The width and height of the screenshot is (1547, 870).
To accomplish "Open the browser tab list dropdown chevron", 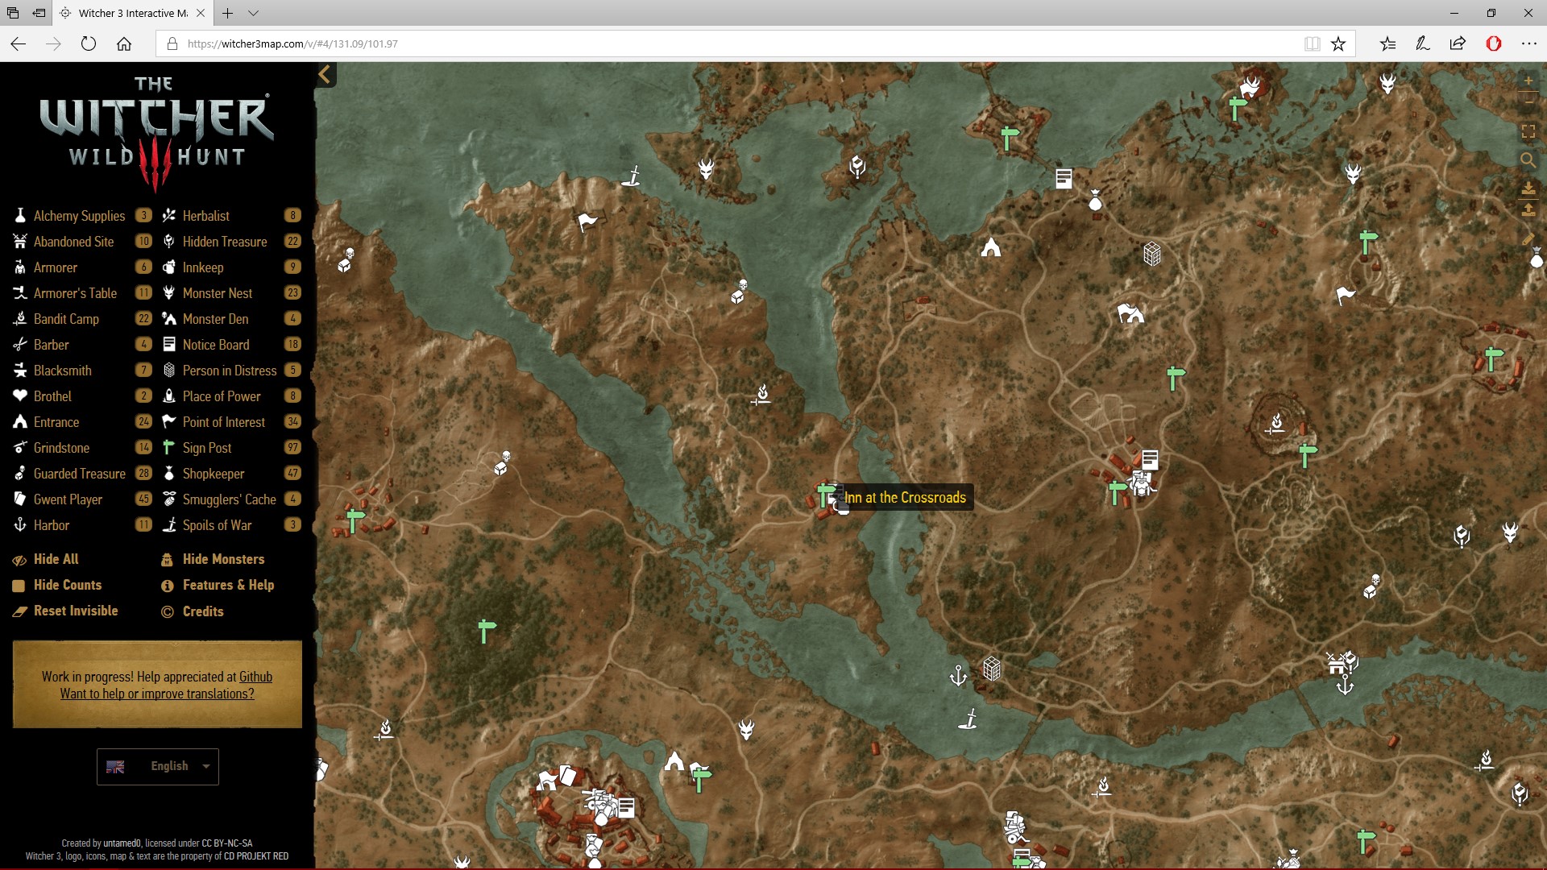I will click(253, 13).
